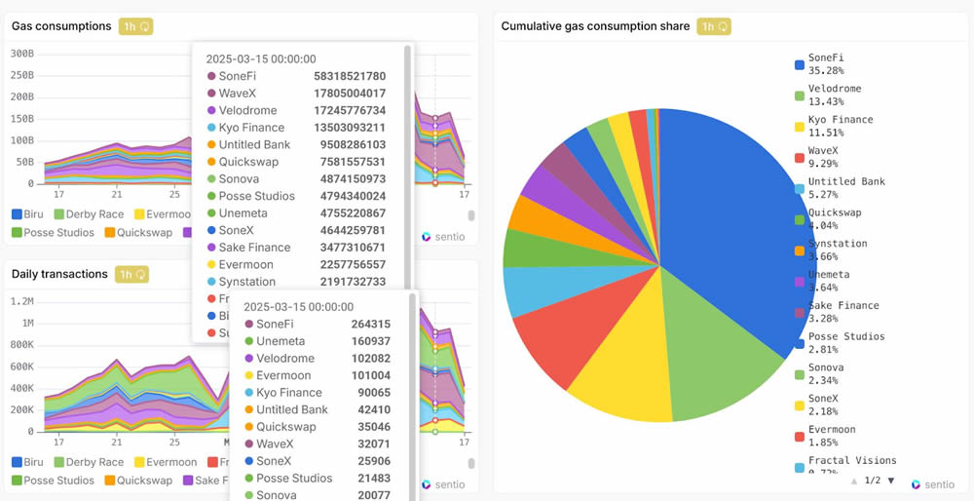Toggle SoneX 2.18% pie legend entry
This screenshot has height=501, width=974.
[817, 405]
